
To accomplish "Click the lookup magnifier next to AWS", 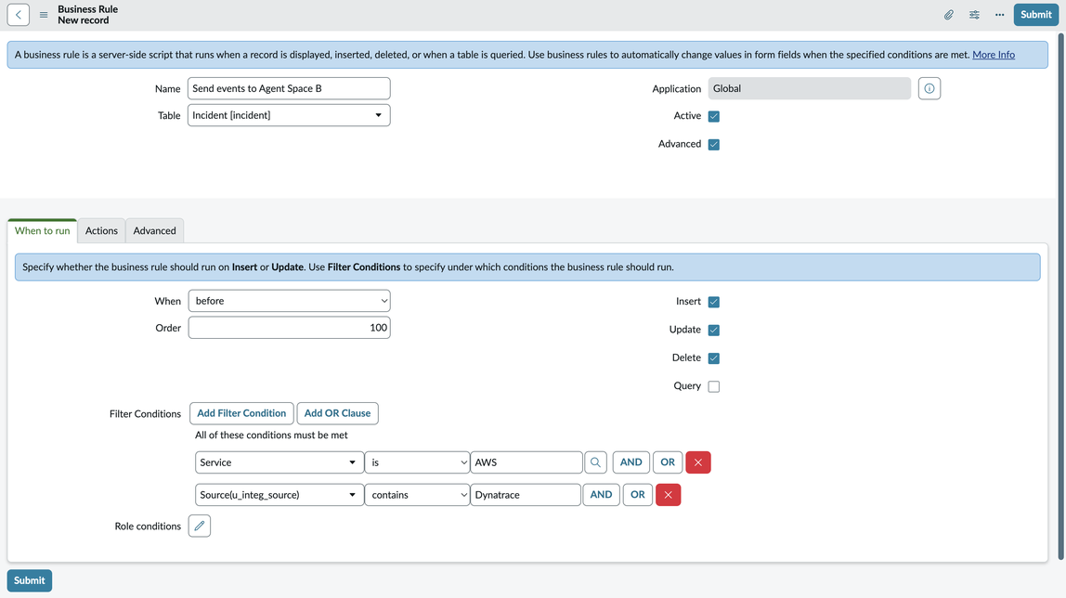I will [595, 462].
